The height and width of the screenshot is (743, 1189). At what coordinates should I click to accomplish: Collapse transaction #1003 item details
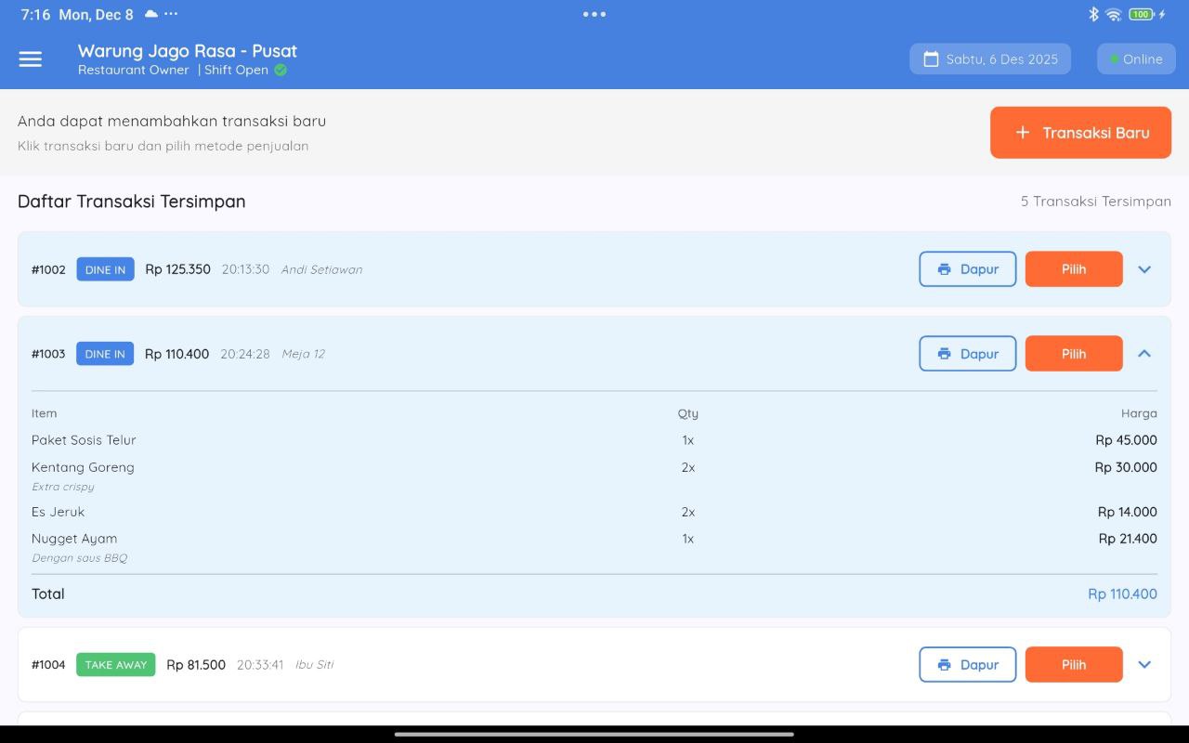click(1144, 354)
